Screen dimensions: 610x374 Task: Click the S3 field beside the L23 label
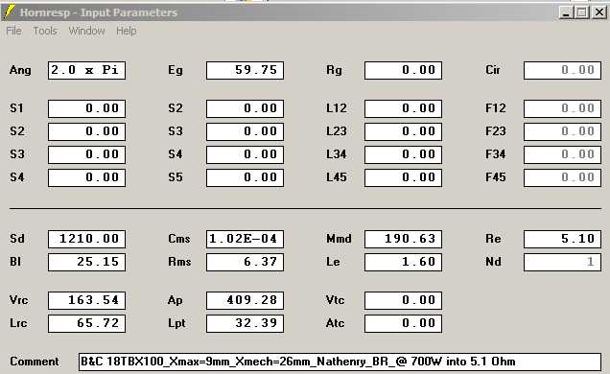click(x=246, y=131)
